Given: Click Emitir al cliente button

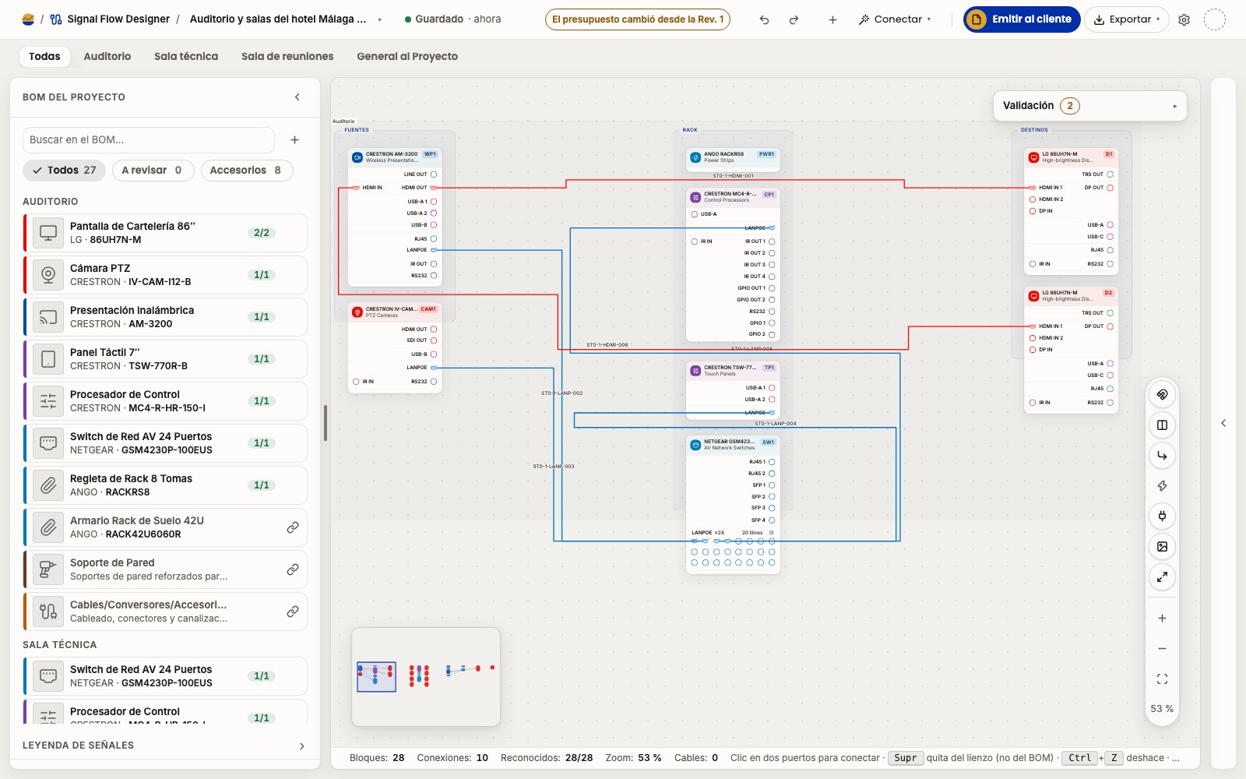Looking at the screenshot, I should [x=1022, y=19].
